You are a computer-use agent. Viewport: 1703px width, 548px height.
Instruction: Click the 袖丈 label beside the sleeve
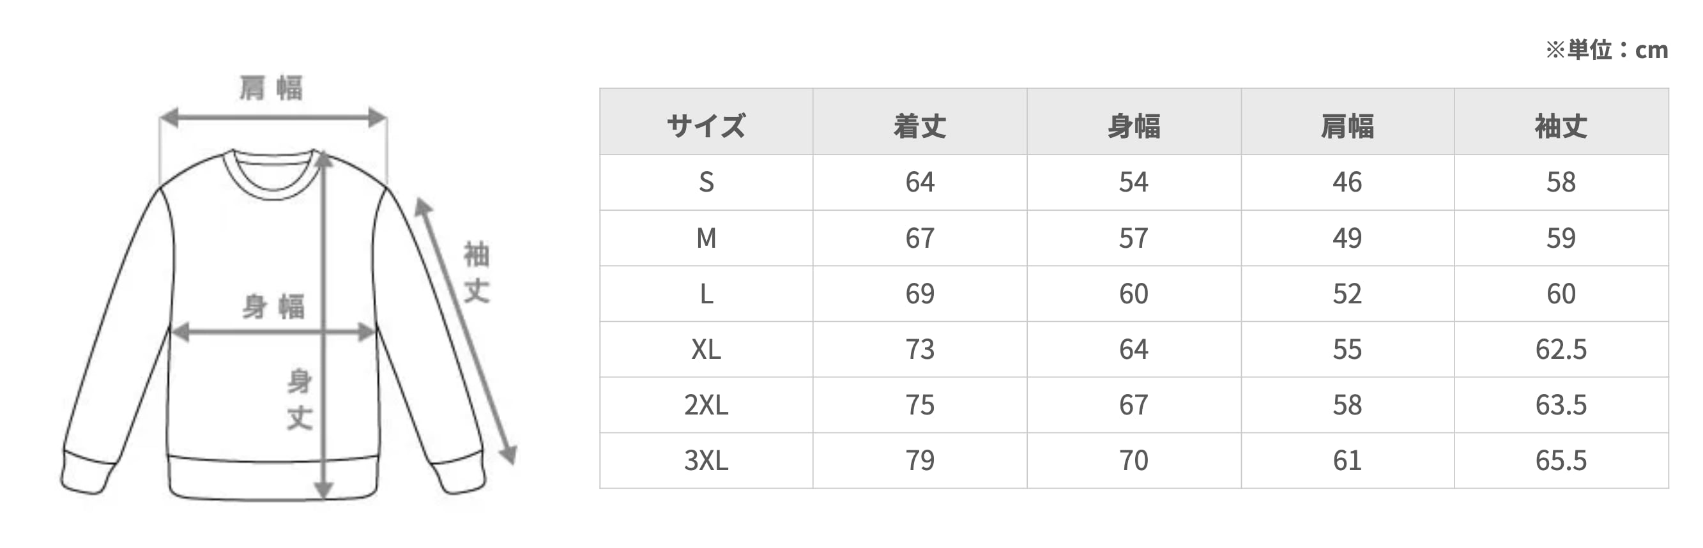pyautogui.click(x=477, y=272)
